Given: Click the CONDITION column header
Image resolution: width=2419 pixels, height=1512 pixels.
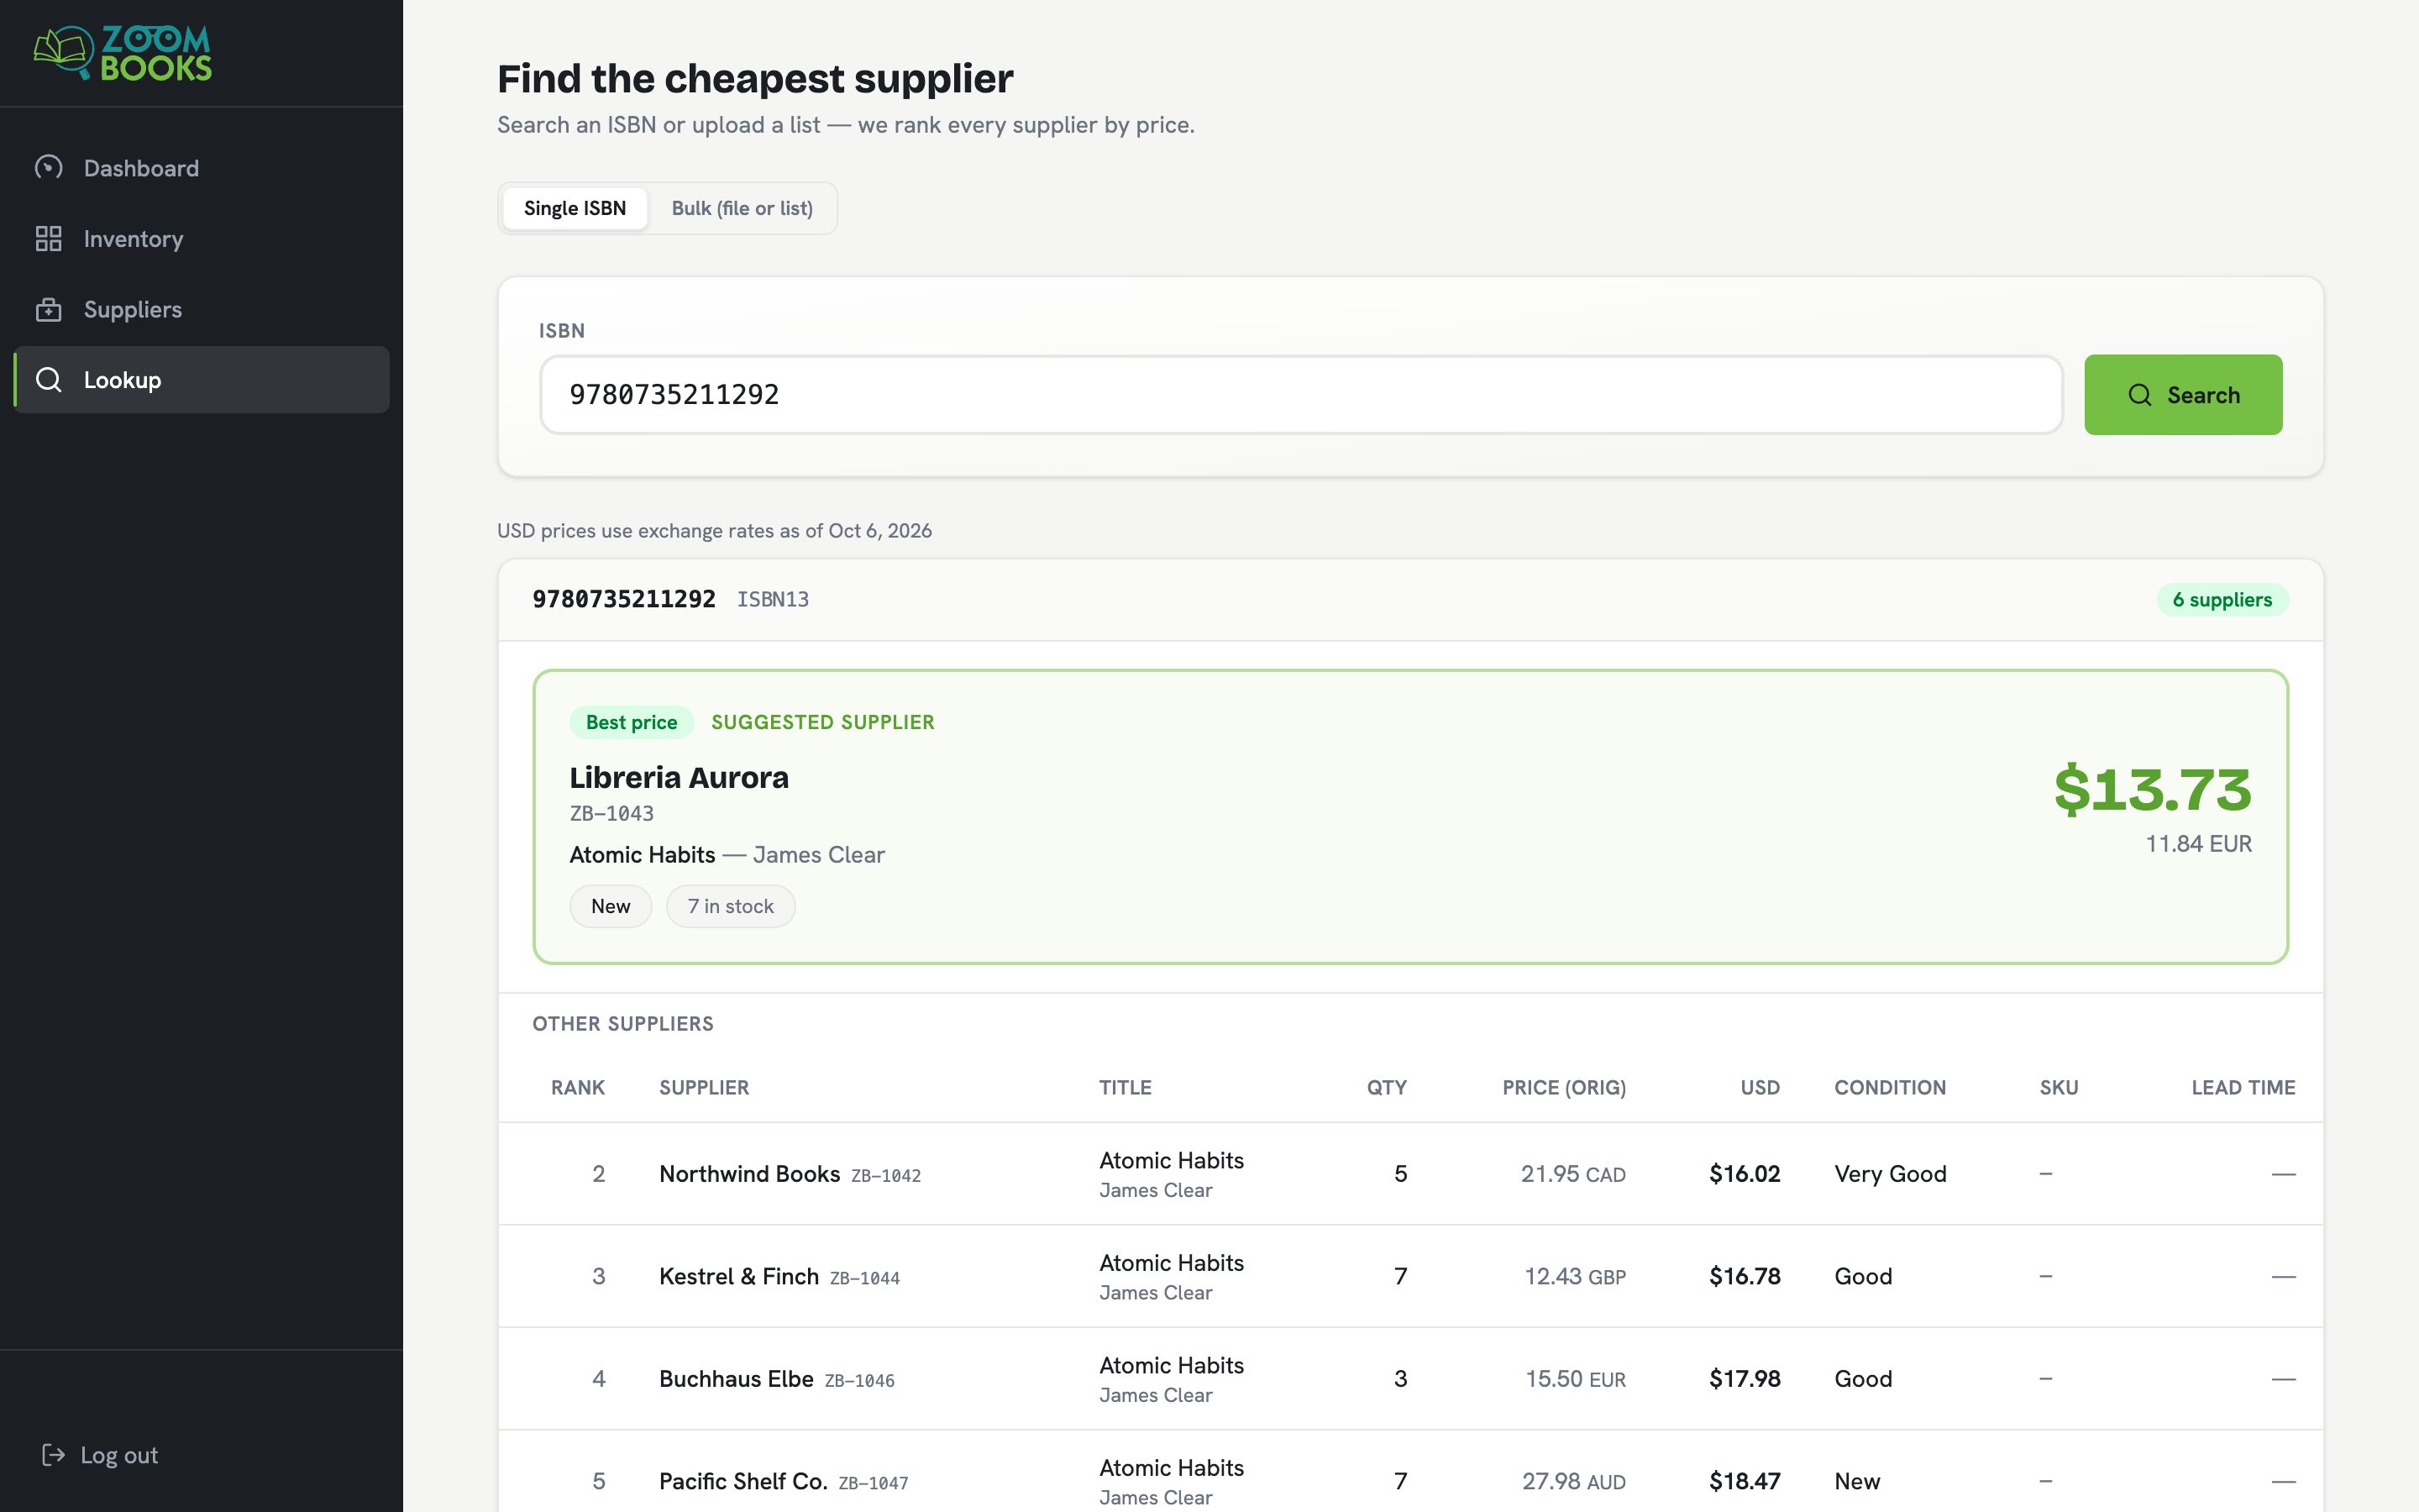Looking at the screenshot, I should (1889, 1088).
